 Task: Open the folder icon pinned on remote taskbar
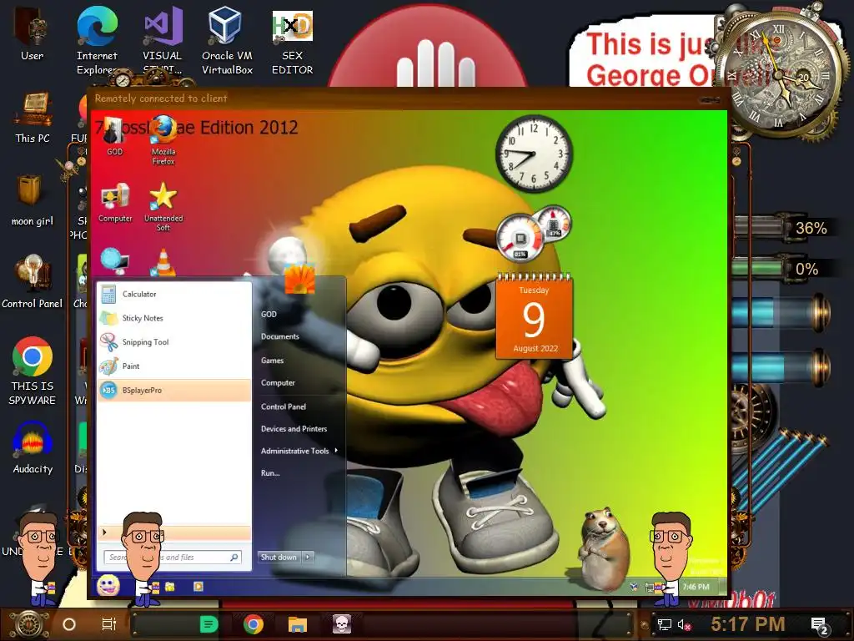[170, 587]
